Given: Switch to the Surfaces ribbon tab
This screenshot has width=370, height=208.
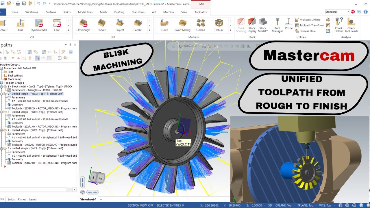Looking at the screenshot, I should pyautogui.click(x=51, y=12).
